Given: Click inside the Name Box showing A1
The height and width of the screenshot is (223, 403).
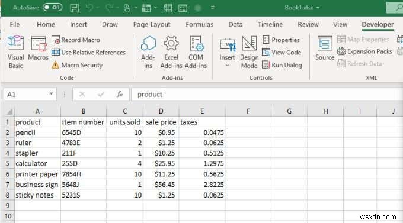Looking at the screenshot, I should tap(25, 95).
